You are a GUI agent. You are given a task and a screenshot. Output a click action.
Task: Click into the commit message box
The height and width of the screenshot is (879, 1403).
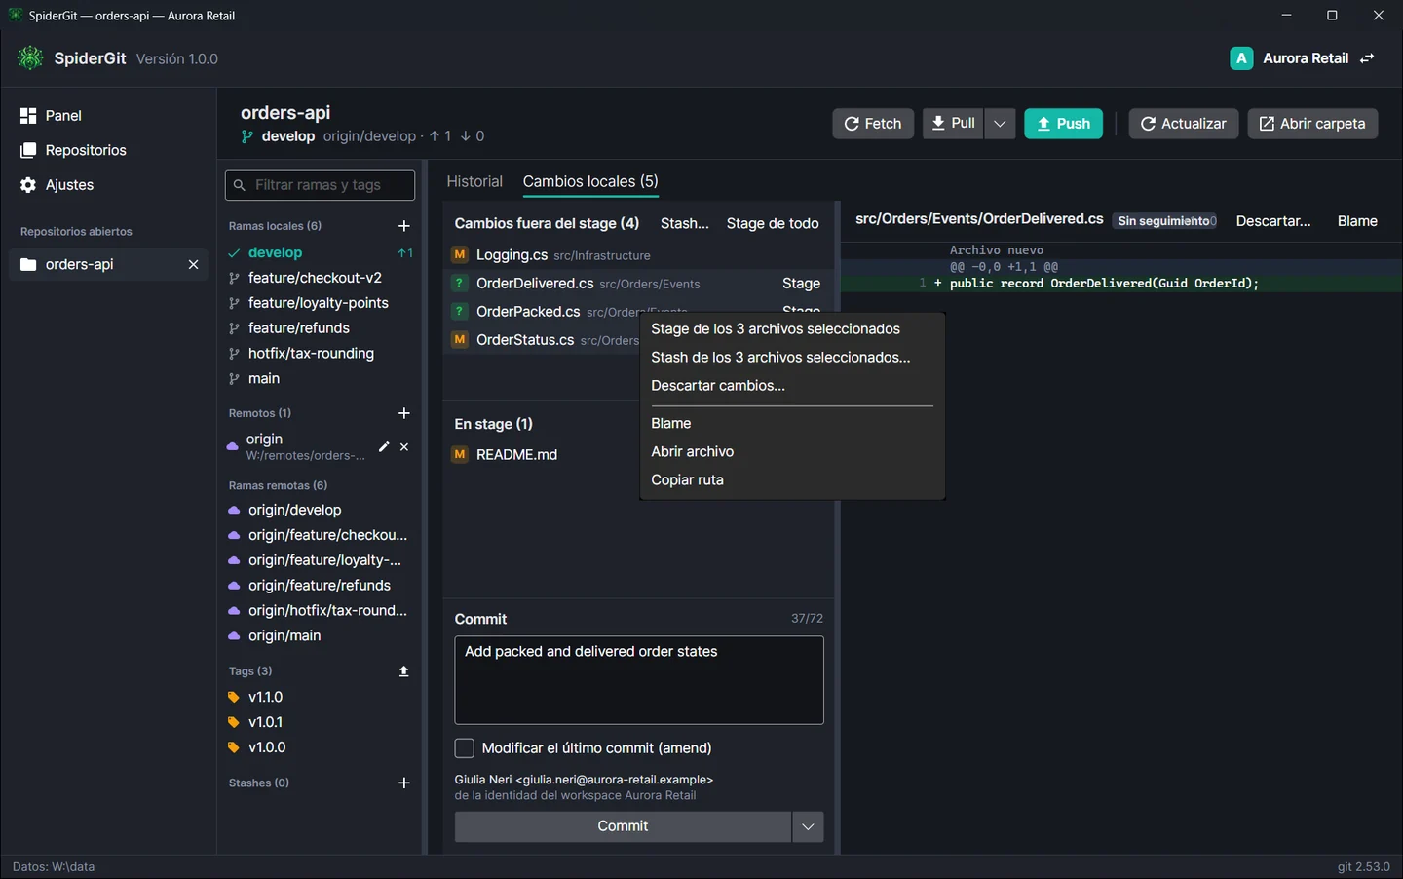639,680
